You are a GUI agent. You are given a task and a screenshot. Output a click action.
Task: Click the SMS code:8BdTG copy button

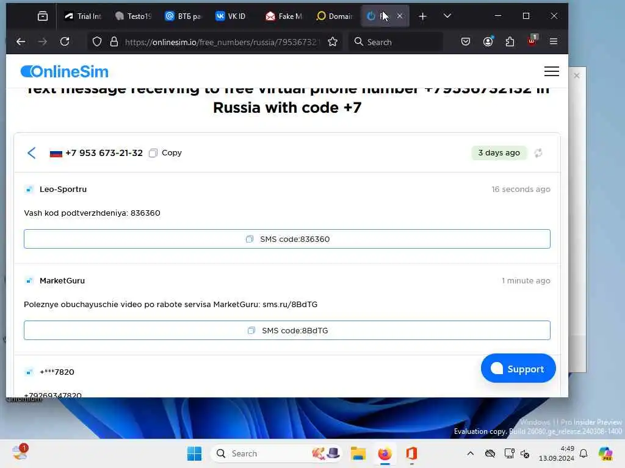tap(287, 330)
